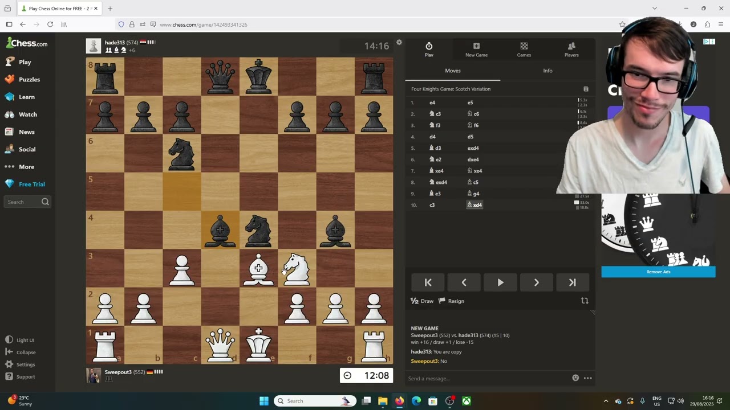
Task: Click opponent hade313 avatar
Action: pos(94,46)
